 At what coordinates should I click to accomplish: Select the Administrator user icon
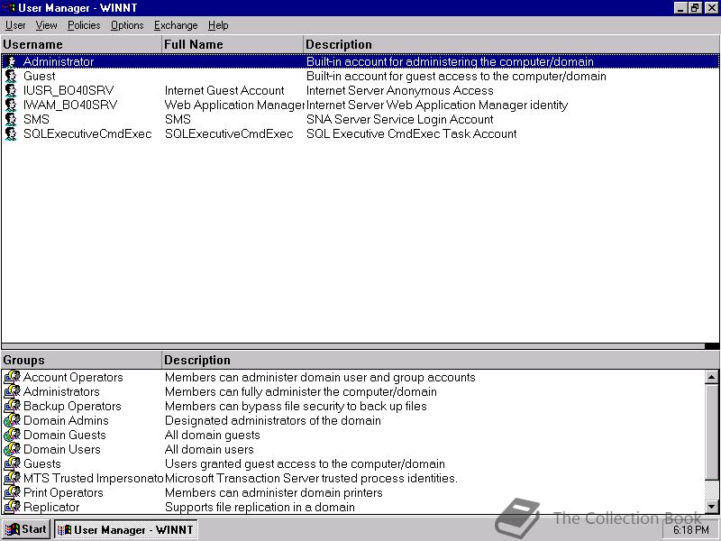11,61
